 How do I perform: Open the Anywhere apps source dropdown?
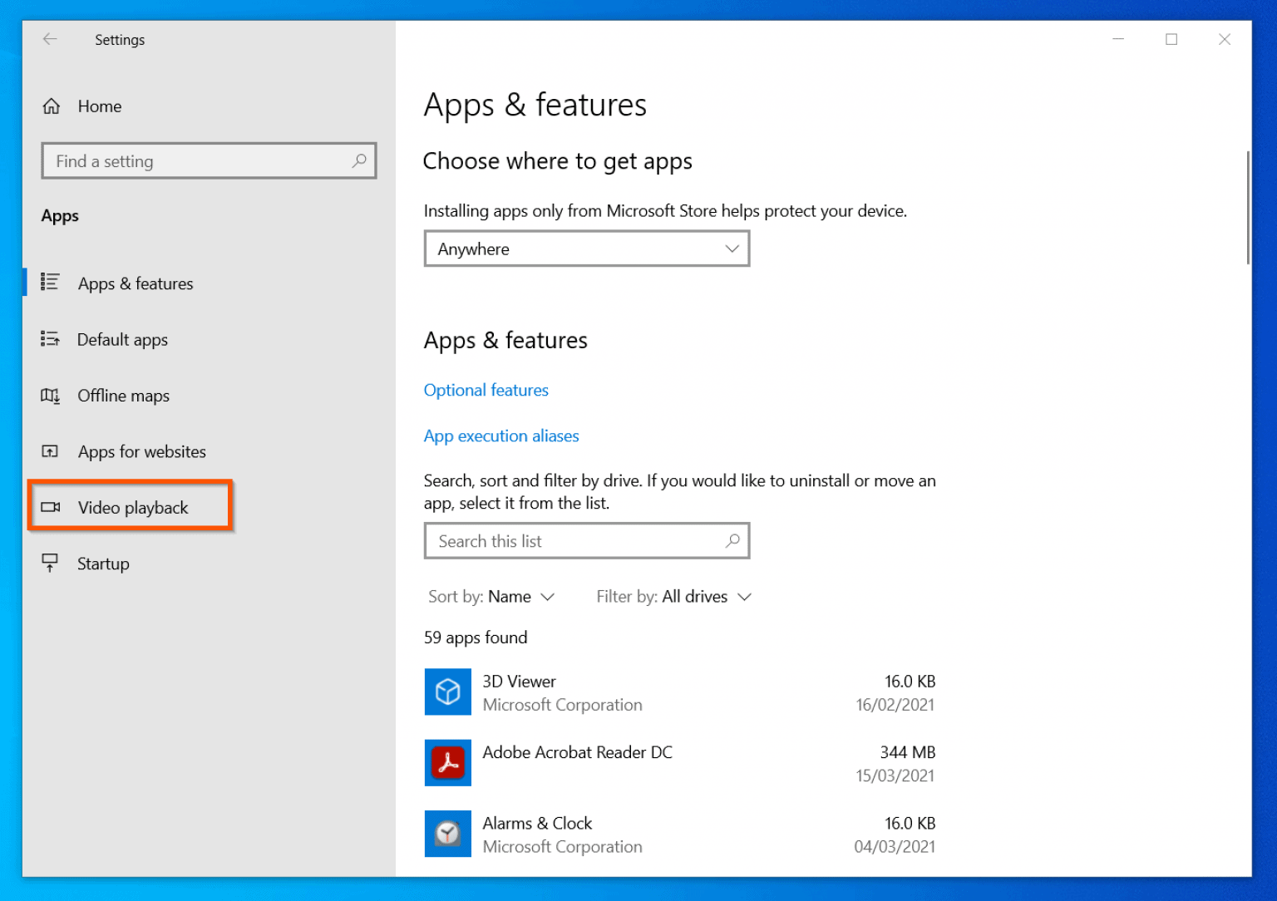click(586, 249)
